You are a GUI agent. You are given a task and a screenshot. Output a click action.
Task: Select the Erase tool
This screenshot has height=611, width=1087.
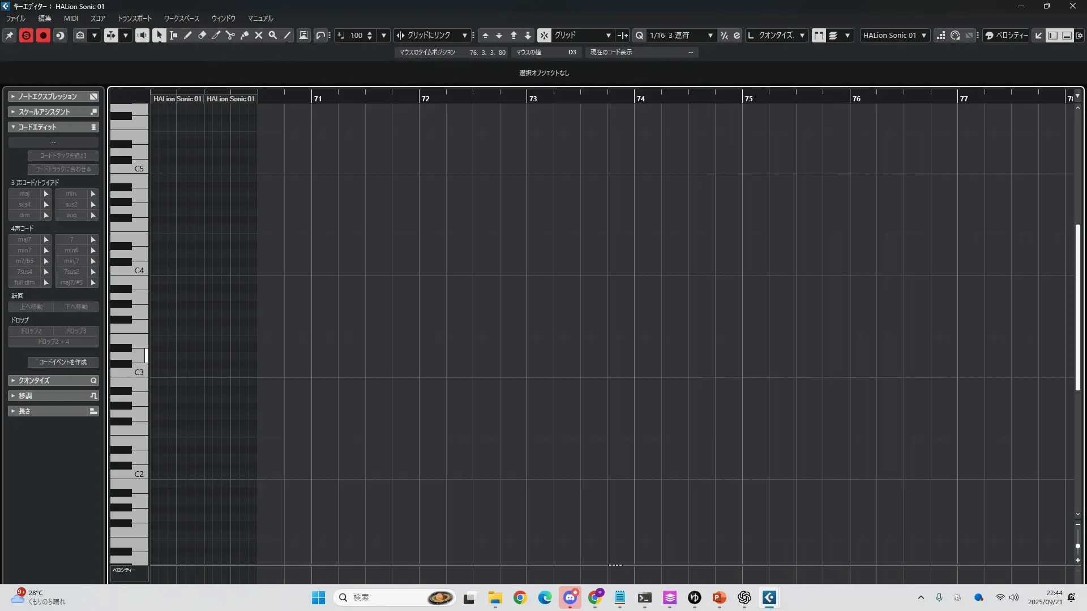(202, 35)
